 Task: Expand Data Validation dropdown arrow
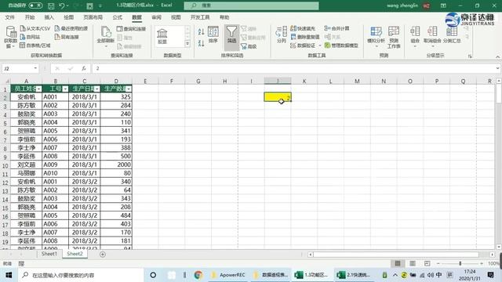point(319,45)
